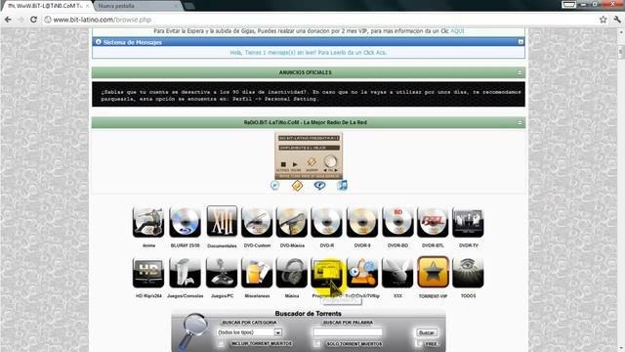The image size is (625, 352).
Task: Click the Sistema de Mensajes header title
Action: 133,42
